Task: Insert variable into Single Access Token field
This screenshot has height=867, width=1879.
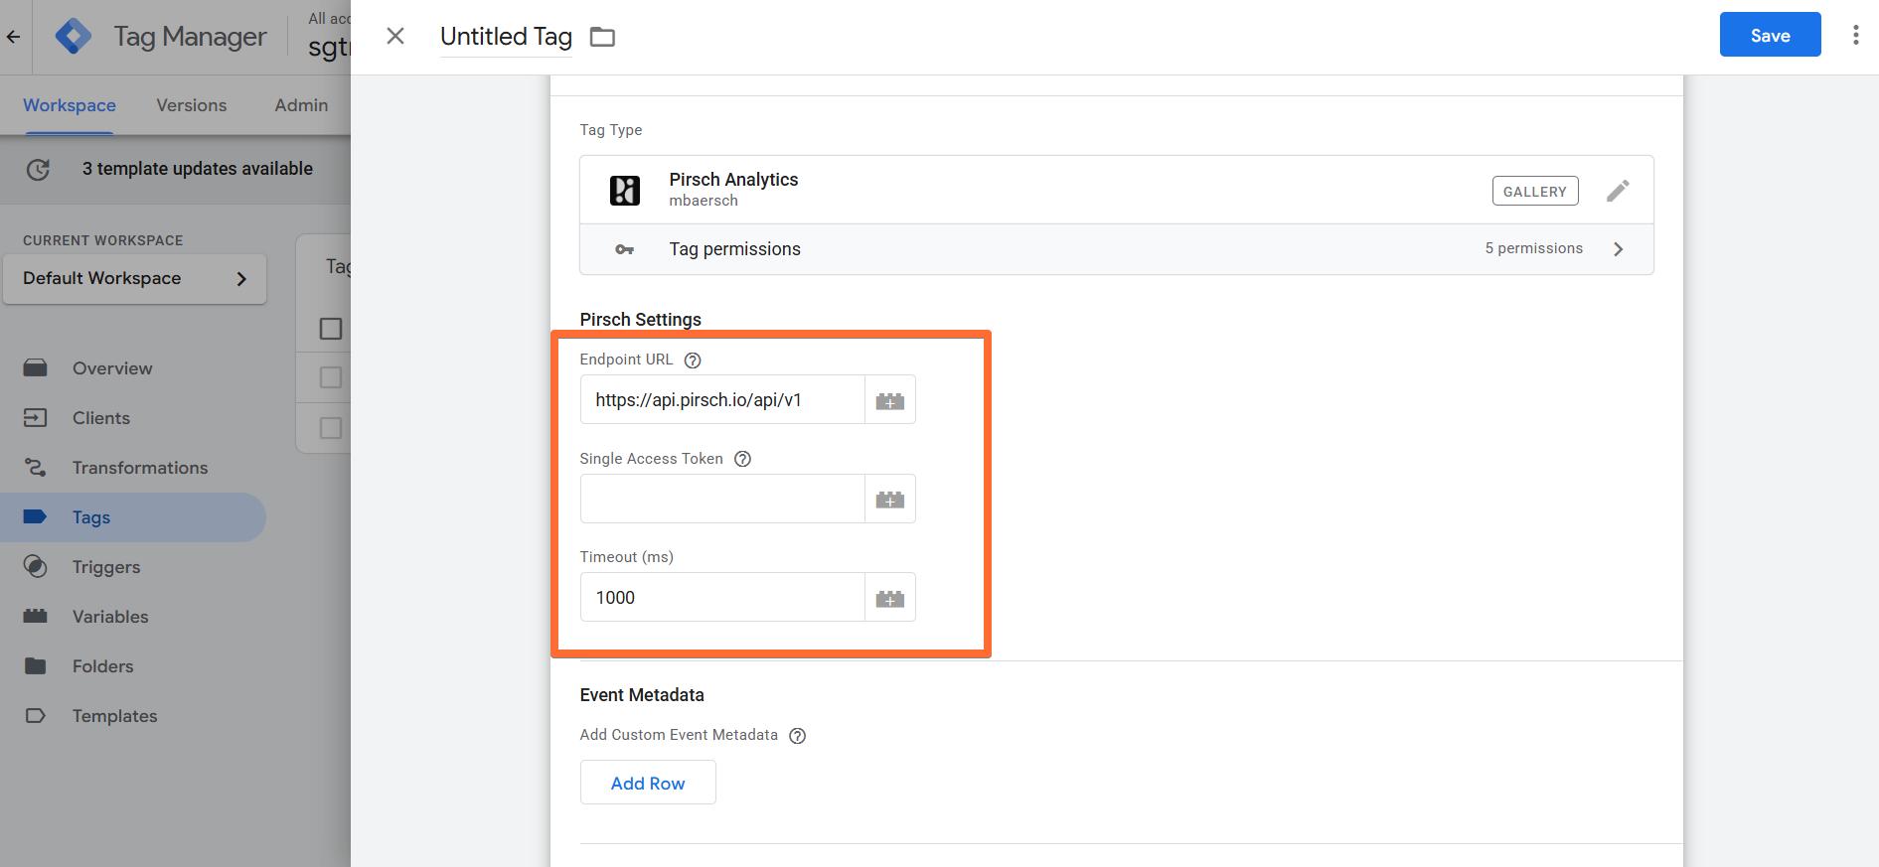Action: [x=889, y=499]
